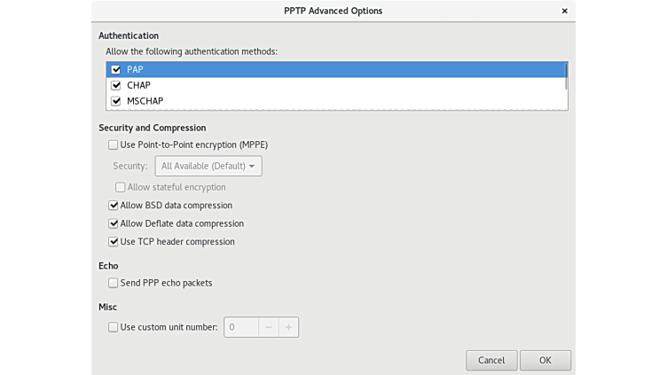
Task: Uncheck Use TCP header compression
Action: pyautogui.click(x=114, y=241)
